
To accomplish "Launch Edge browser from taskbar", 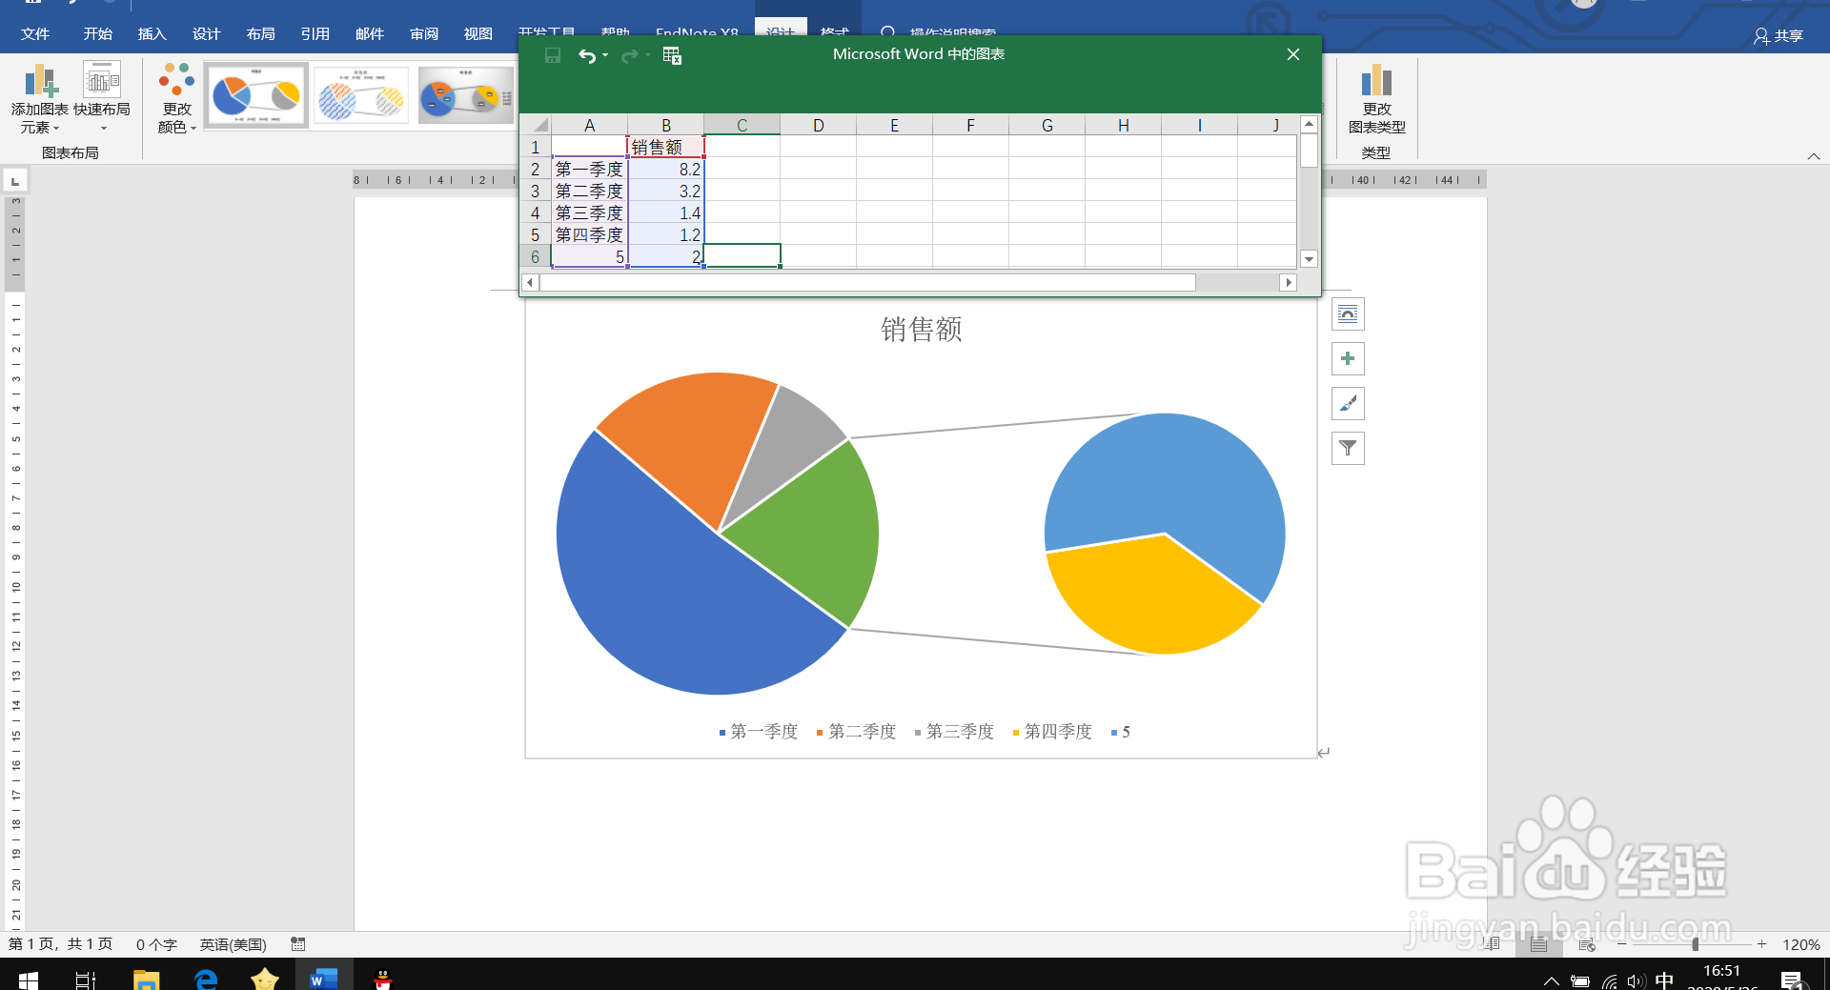I will 206,979.
